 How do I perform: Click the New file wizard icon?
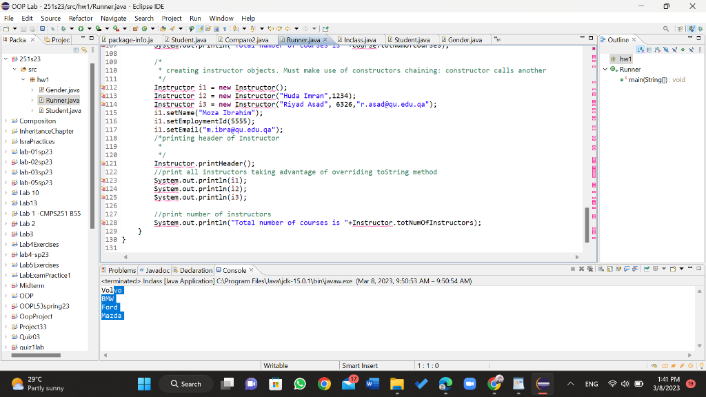point(6,29)
